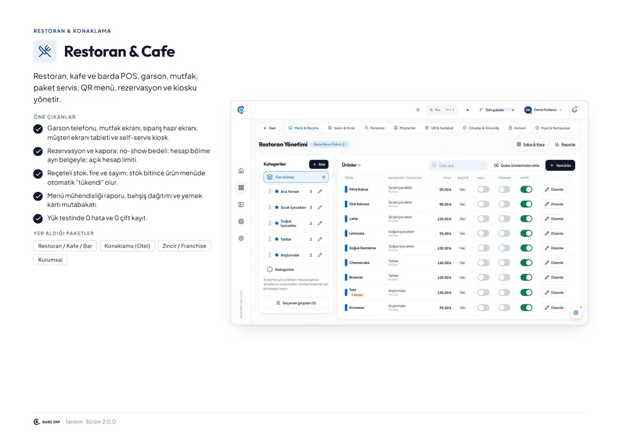Screen dimensions: 622x440
Task: Disable the Aktif toggle for Filtre Kahve
Action: tap(526, 189)
